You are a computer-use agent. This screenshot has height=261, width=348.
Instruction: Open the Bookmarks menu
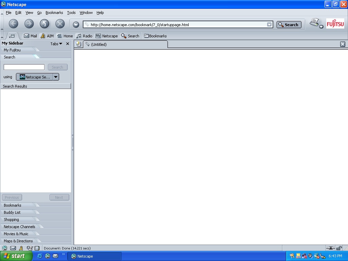54,13
